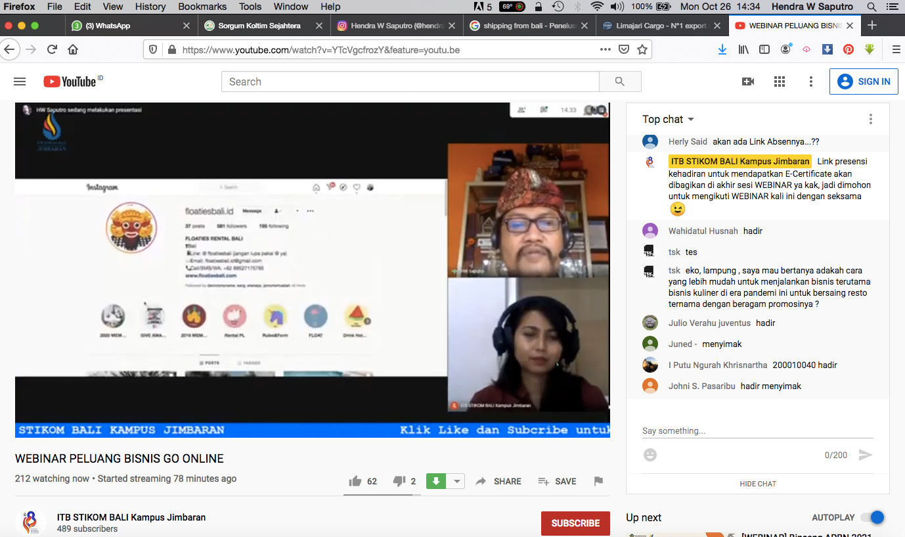Bookmark this page with the star
Screen dimensions: 905x537
coord(642,49)
